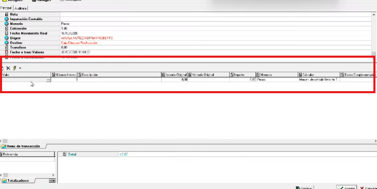Sort by the Descripción column header

(x=119, y=75)
